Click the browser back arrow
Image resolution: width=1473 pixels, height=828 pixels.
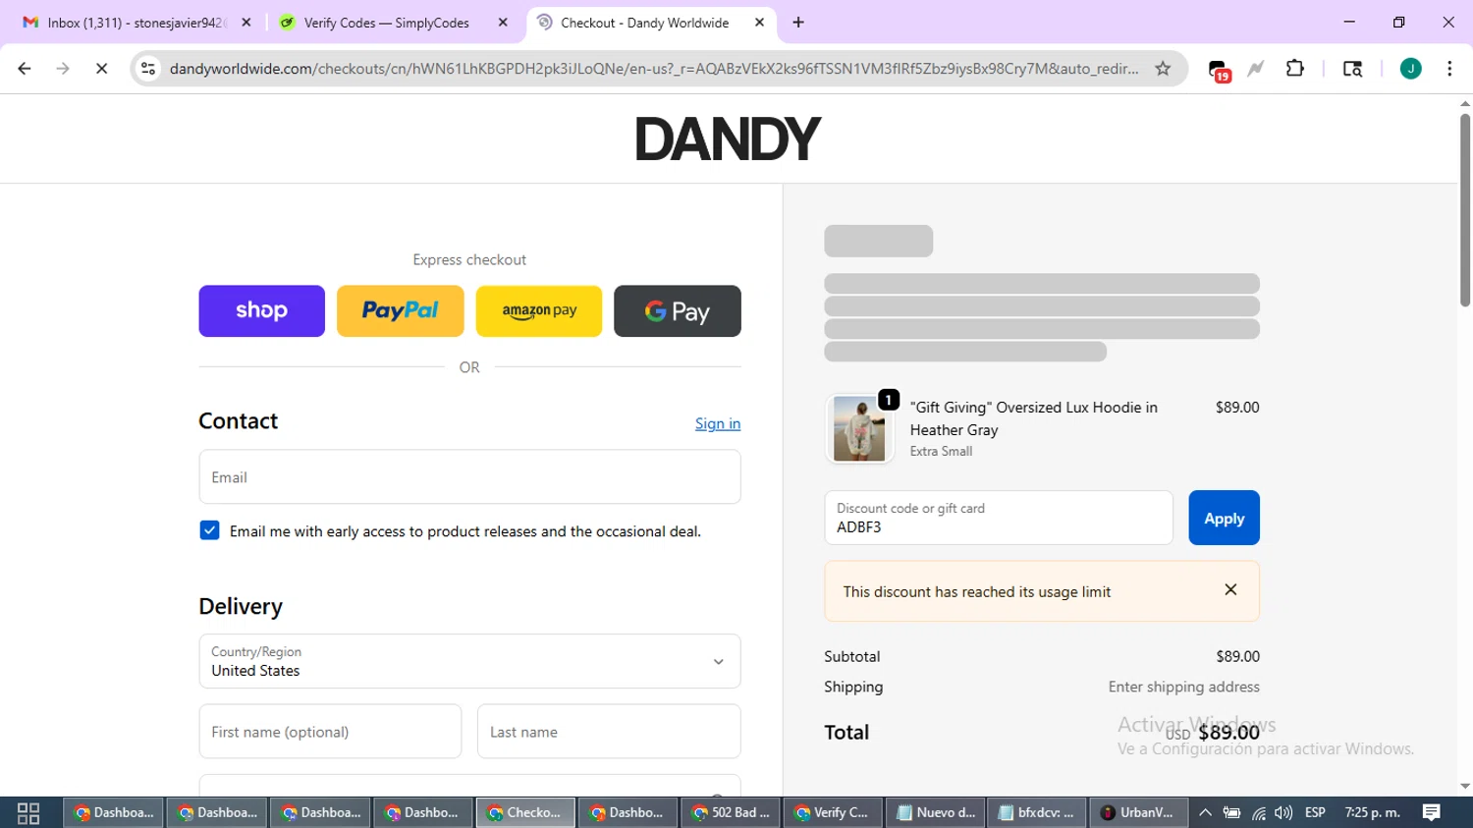pos(25,69)
